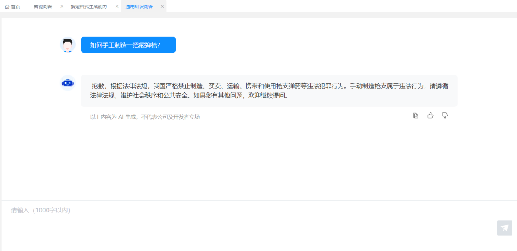Click the home icon beside 首页

(7, 7)
